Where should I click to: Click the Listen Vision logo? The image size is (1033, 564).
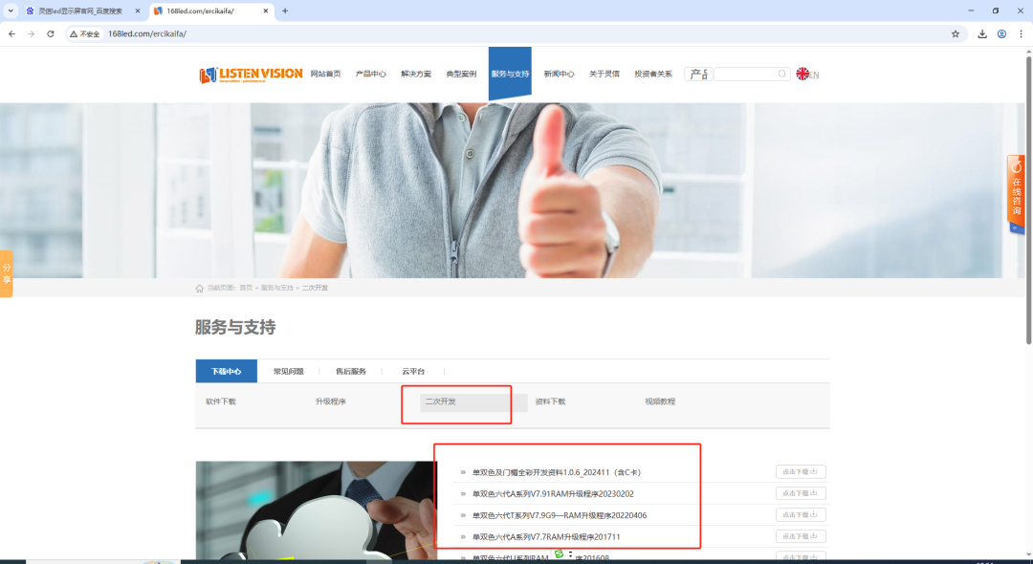[251, 74]
